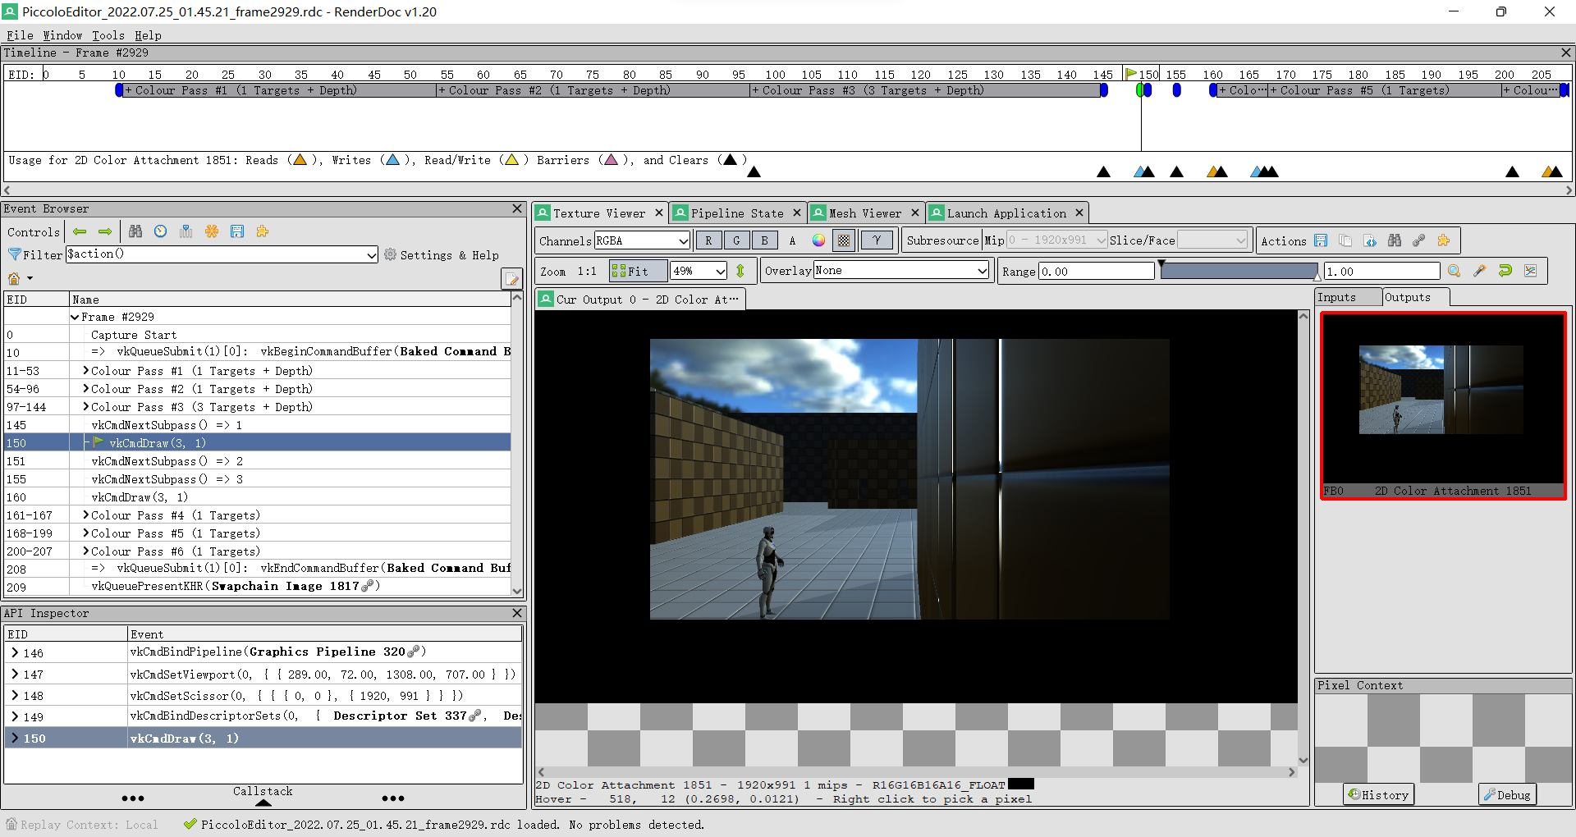Click the column selection icon in Event Browser
Viewport: 1576px width, 837px height.
(x=186, y=231)
